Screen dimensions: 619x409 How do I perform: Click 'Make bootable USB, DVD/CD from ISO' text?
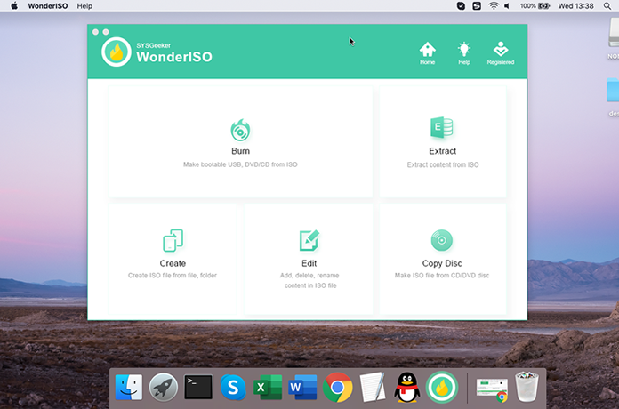[x=240, y=164]
